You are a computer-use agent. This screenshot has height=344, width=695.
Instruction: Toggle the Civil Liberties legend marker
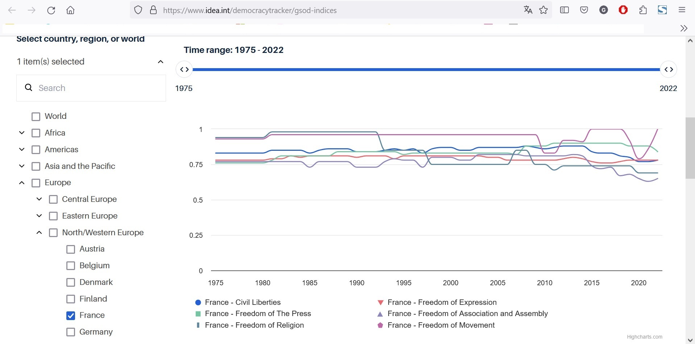[x=198, y=302]
